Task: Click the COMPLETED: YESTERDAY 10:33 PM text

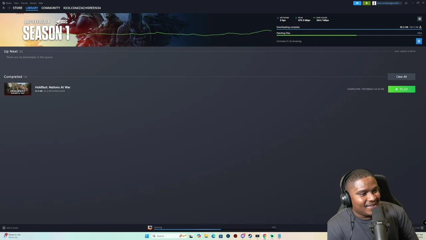Action: tap(365, 89)
